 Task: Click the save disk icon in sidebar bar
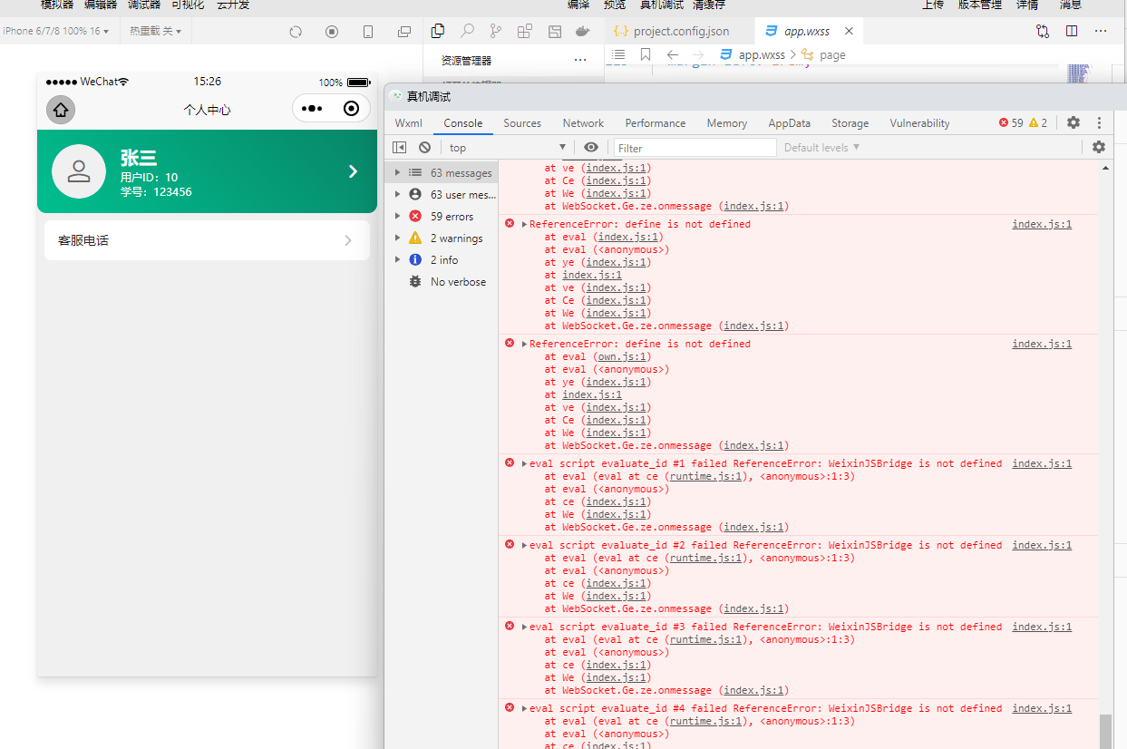pos(554,31)
